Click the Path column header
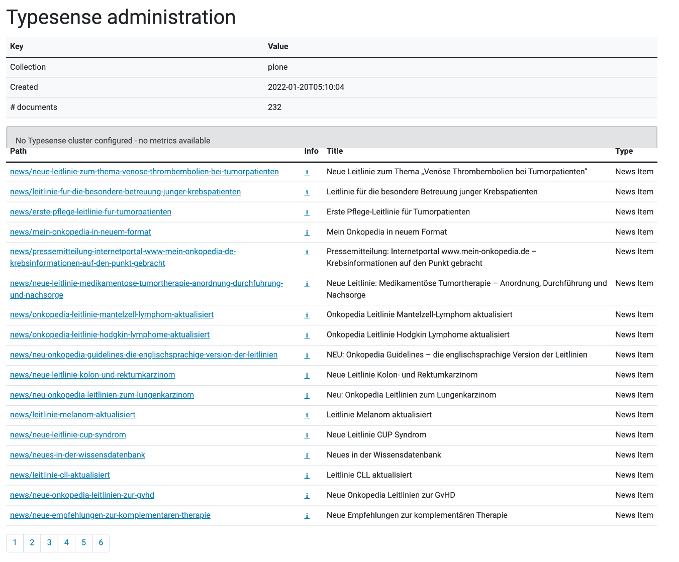The width and height of the screenshot is (679, 562). (18, 151)
